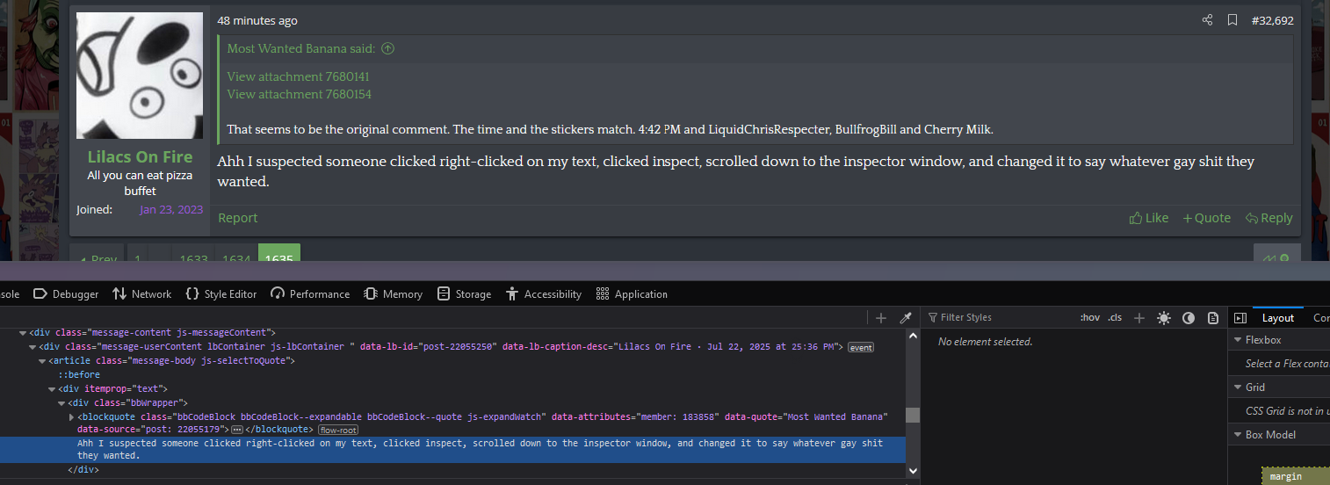Select the ::before pseudo-element row
Image resolution: width=1330 pixels, height=485 pixels.
coord(79,375)
